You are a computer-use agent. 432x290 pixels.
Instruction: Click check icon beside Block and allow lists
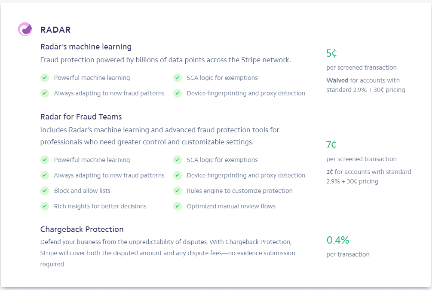(x=44, y=191)
